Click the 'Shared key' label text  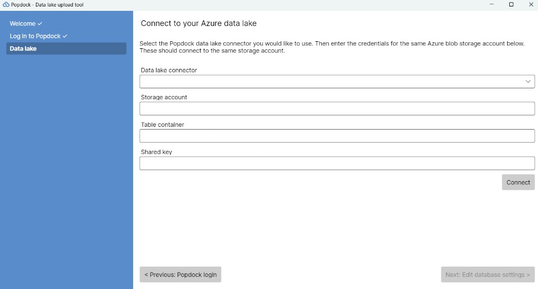[156, 152]
